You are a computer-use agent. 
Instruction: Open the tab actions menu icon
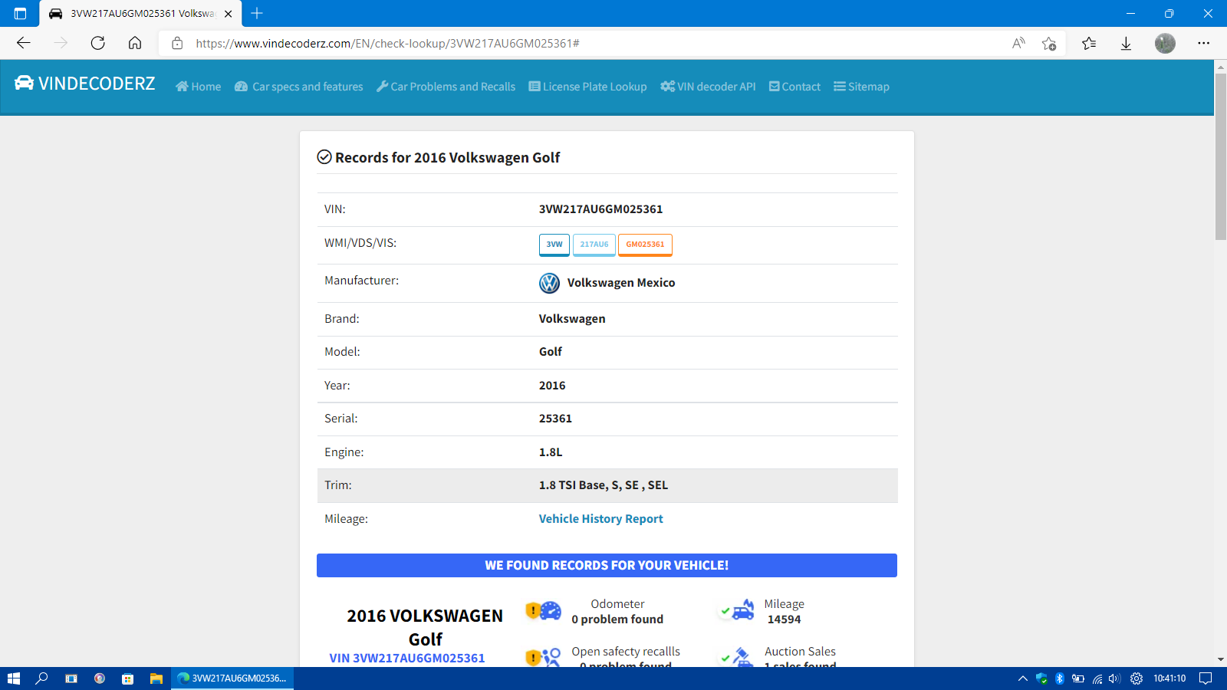tap(20, 13)
